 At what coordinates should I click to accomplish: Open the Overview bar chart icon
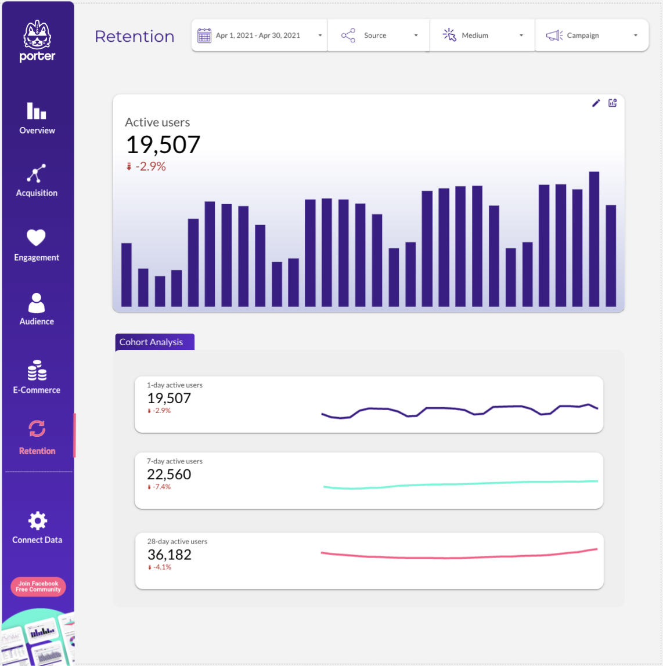pos(37,110)
